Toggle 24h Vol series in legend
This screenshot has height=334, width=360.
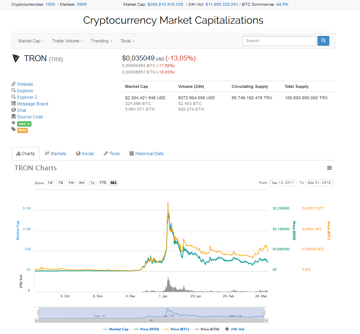pyautogui.click(x=235, y=329)
